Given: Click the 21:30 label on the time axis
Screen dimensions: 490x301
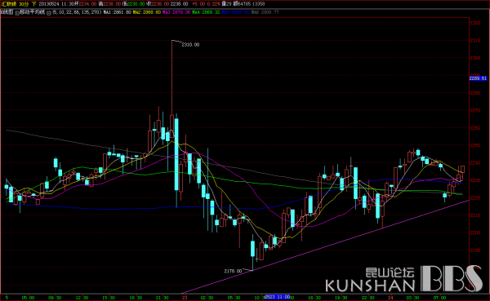Looking at the screenshot, I should pos(163,298).
